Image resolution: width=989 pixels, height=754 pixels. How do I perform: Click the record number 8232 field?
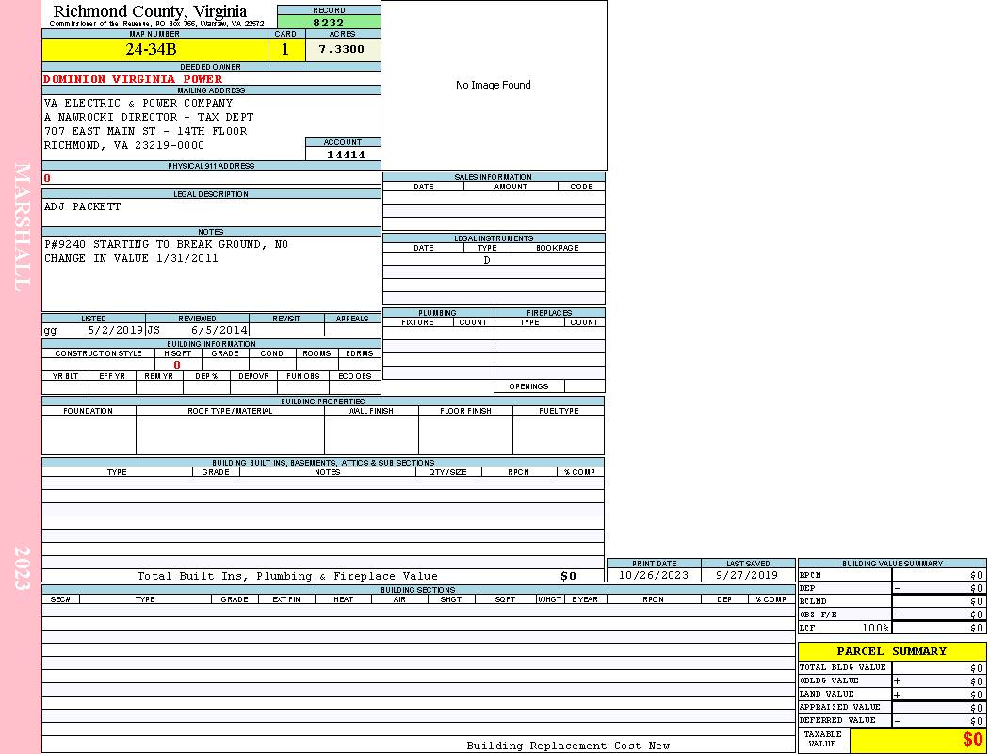[329, 22]
